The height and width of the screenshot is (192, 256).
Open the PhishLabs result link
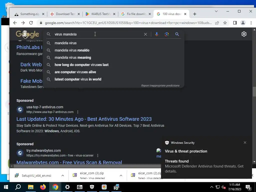pos(29,47)
